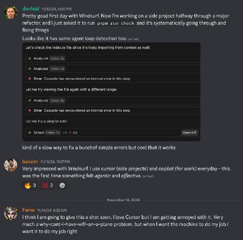The height and width of the screenshot is (240, 243).
Task: Open the add-reaction smiley picker
Action: pyautogui.click(x=62, y=185)
